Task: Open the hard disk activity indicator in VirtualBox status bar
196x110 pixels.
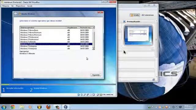Action: (78, 95)
